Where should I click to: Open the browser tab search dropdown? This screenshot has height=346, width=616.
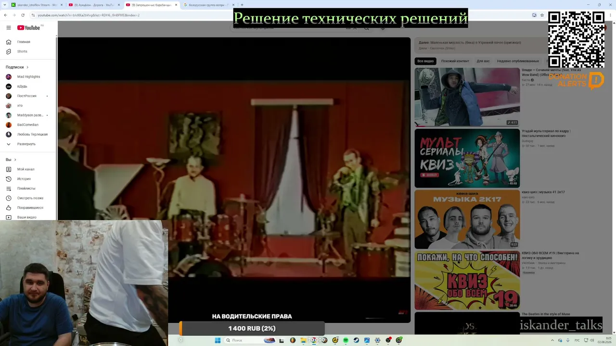(x=5, y=5)
